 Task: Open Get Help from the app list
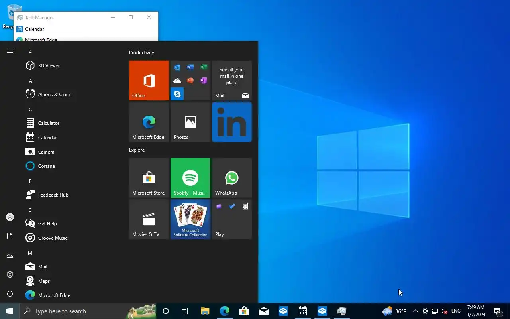pos(72,223)
